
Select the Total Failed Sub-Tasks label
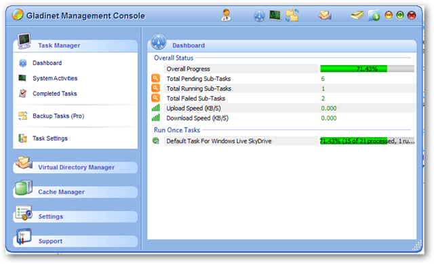point(196,98)
